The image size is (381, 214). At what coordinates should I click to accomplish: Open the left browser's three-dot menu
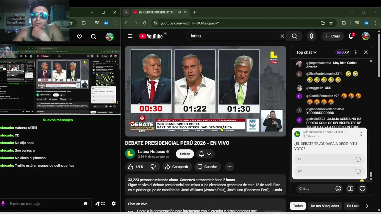pyautogui.click(x=115, y=23)
